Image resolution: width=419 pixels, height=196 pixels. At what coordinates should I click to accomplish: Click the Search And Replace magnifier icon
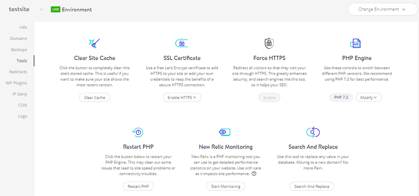point(313,132)
